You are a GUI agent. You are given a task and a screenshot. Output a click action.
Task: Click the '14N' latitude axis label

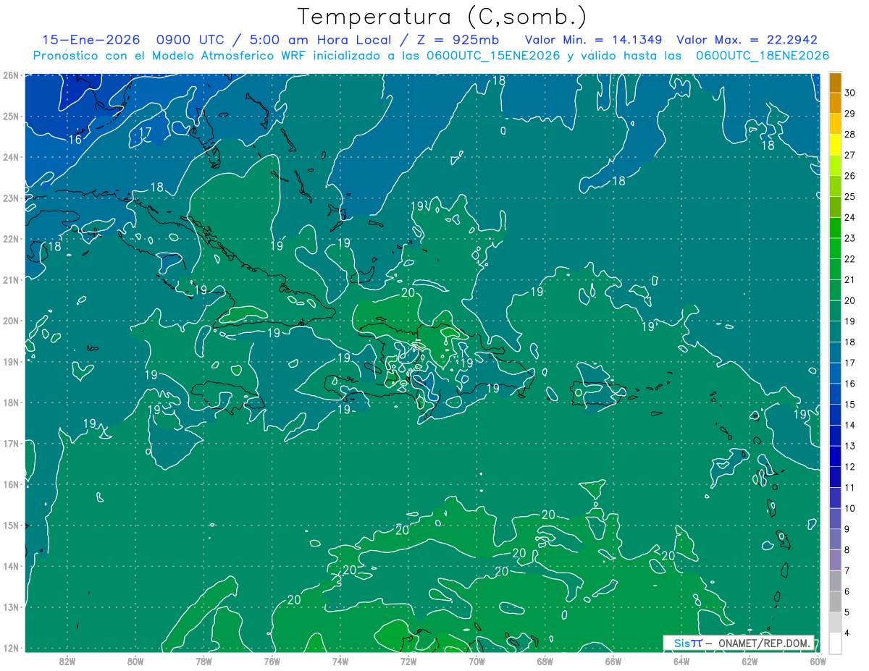tap(10, 566)
